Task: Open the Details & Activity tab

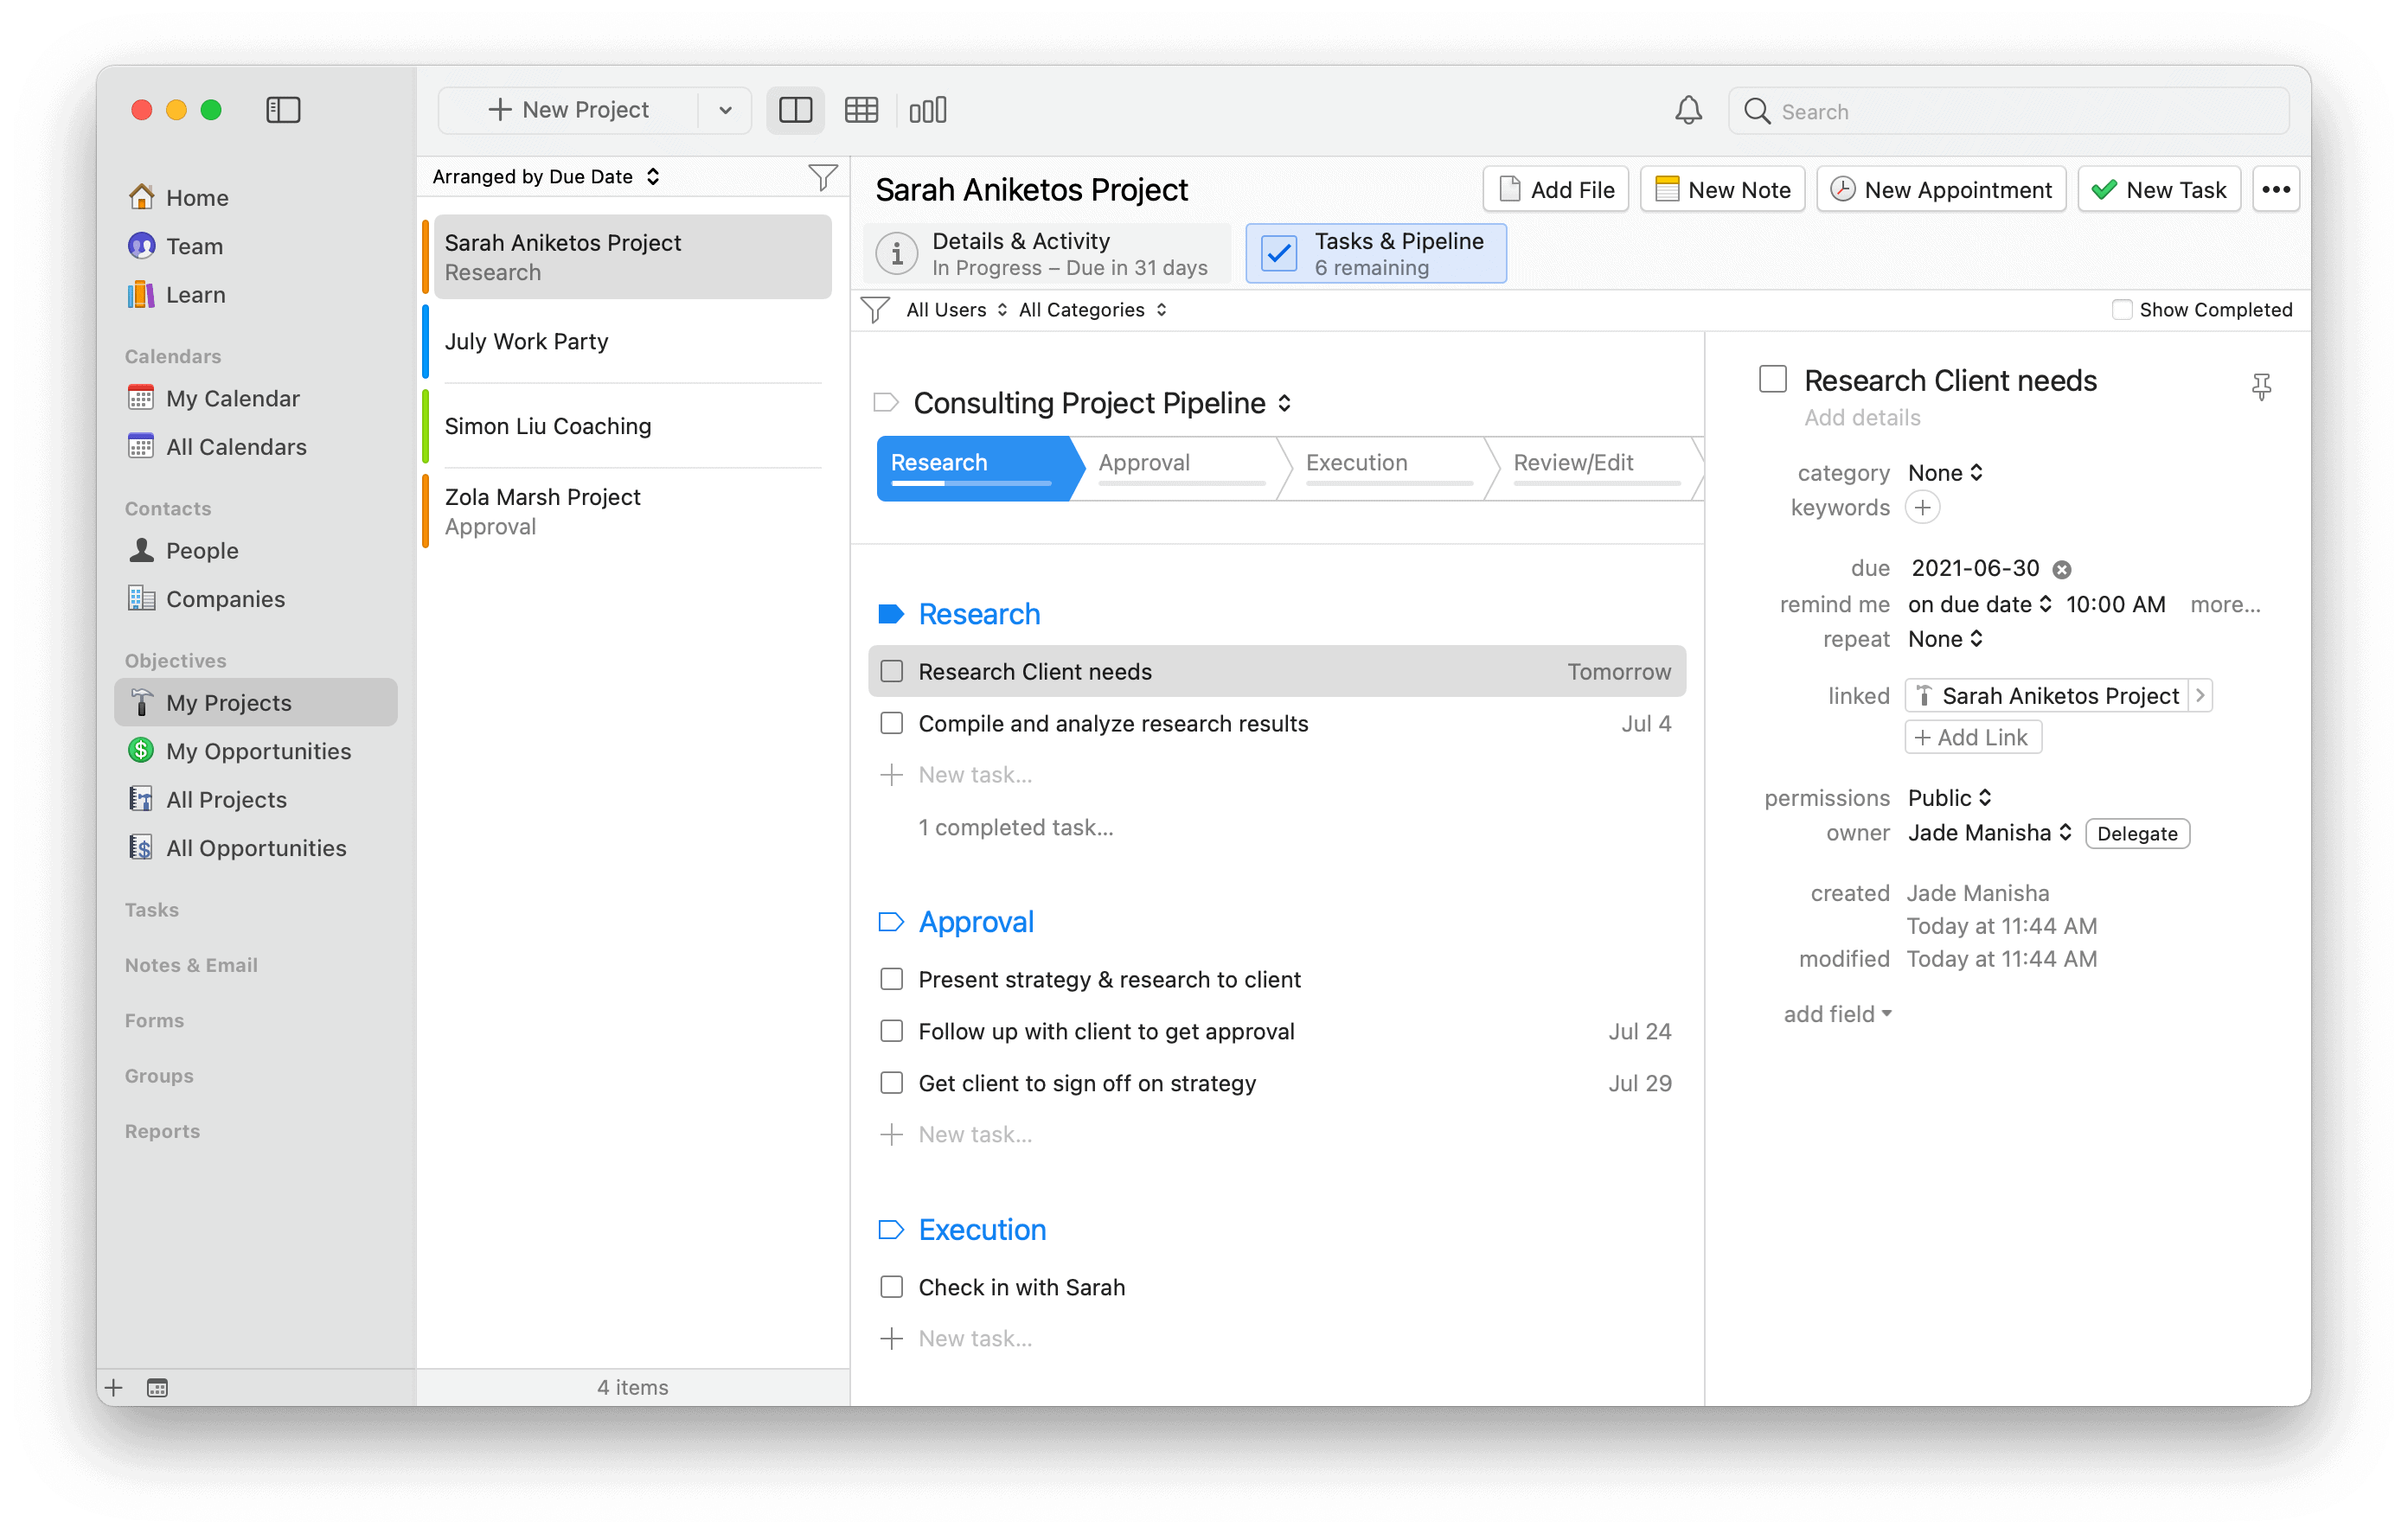Action: 1046,254
